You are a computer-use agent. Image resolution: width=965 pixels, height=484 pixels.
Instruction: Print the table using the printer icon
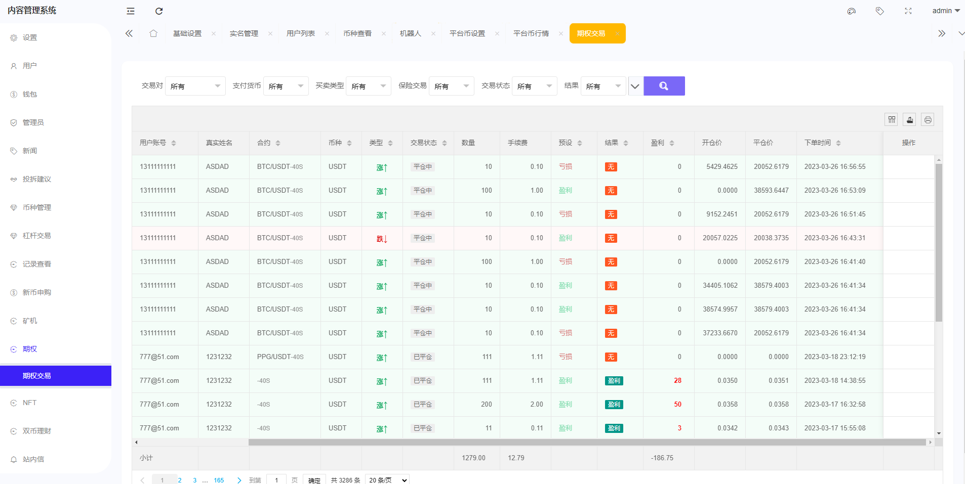click(x=928, y=119)
